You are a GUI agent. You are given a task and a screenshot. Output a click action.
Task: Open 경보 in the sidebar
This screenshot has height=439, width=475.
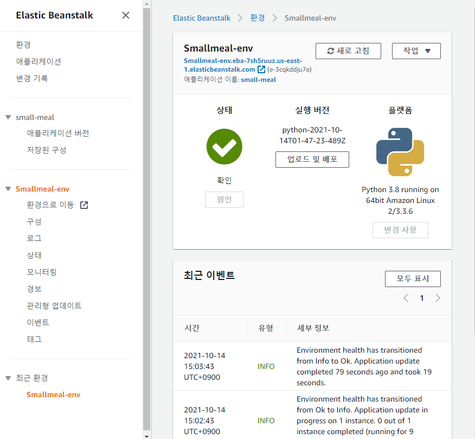click(34, 289)
